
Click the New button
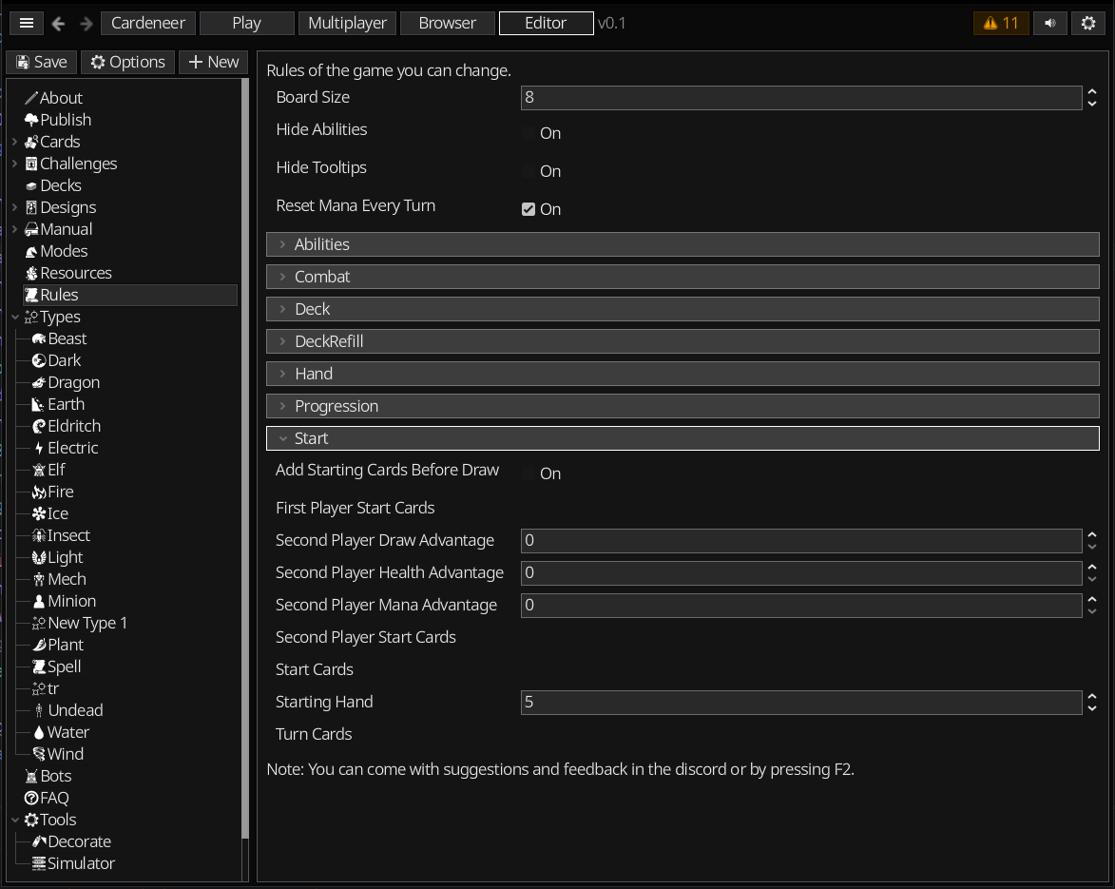pos(213,62)
